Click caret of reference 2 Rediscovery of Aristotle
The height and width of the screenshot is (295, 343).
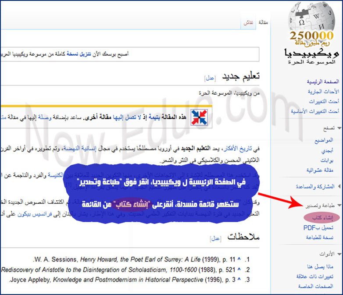click(239, 270)
